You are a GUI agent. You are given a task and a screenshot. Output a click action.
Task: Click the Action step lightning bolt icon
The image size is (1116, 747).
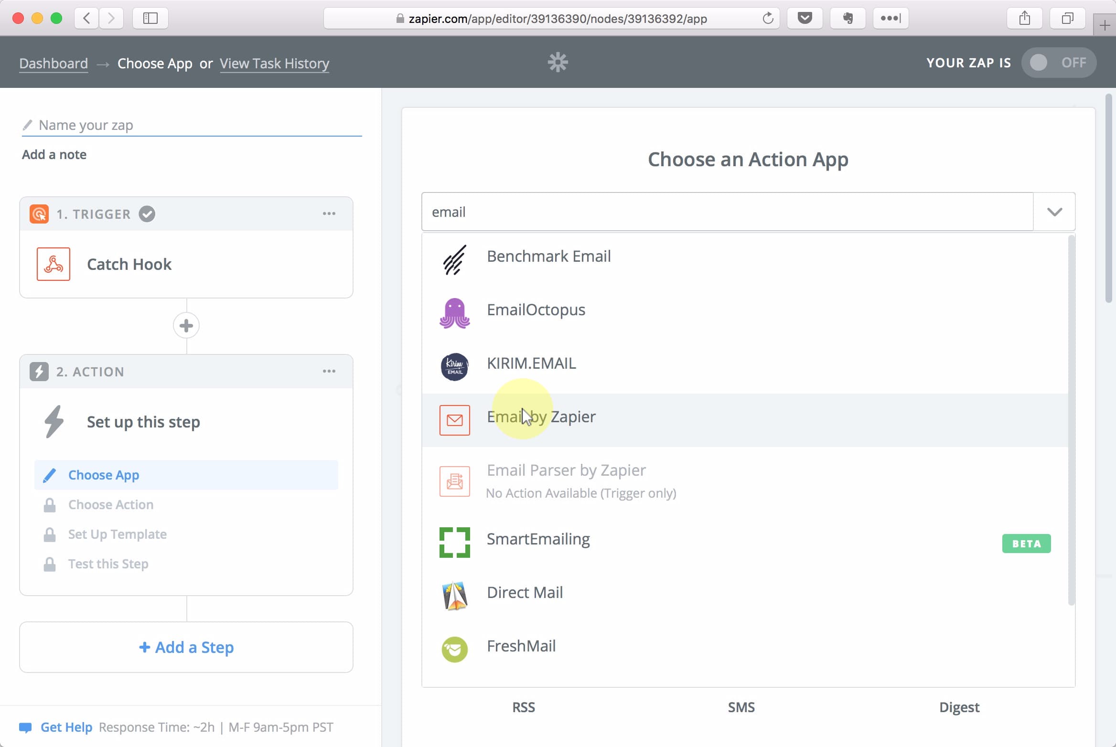38,371
